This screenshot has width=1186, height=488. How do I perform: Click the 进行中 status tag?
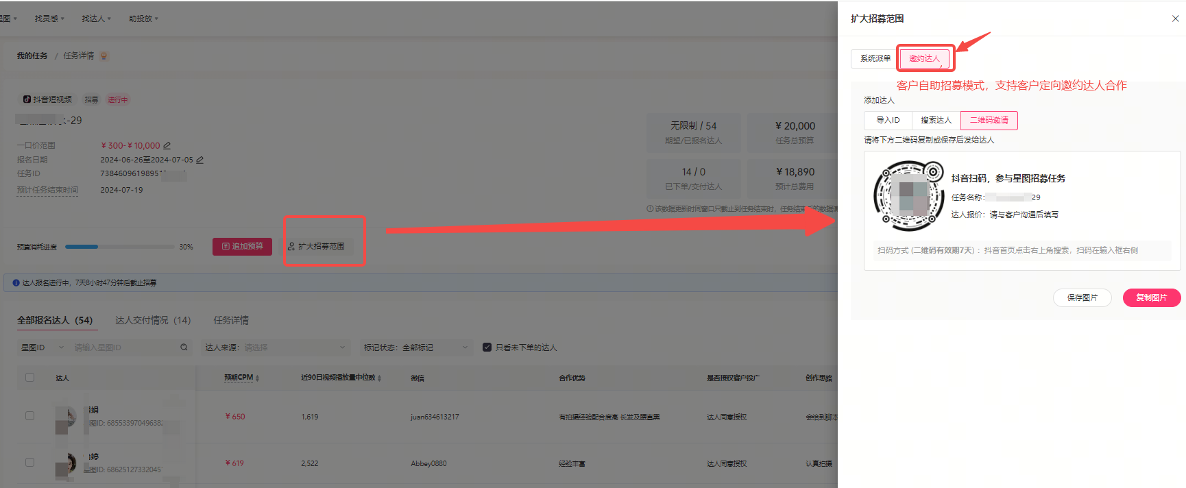pyautogui.click(x=117, y=100)
